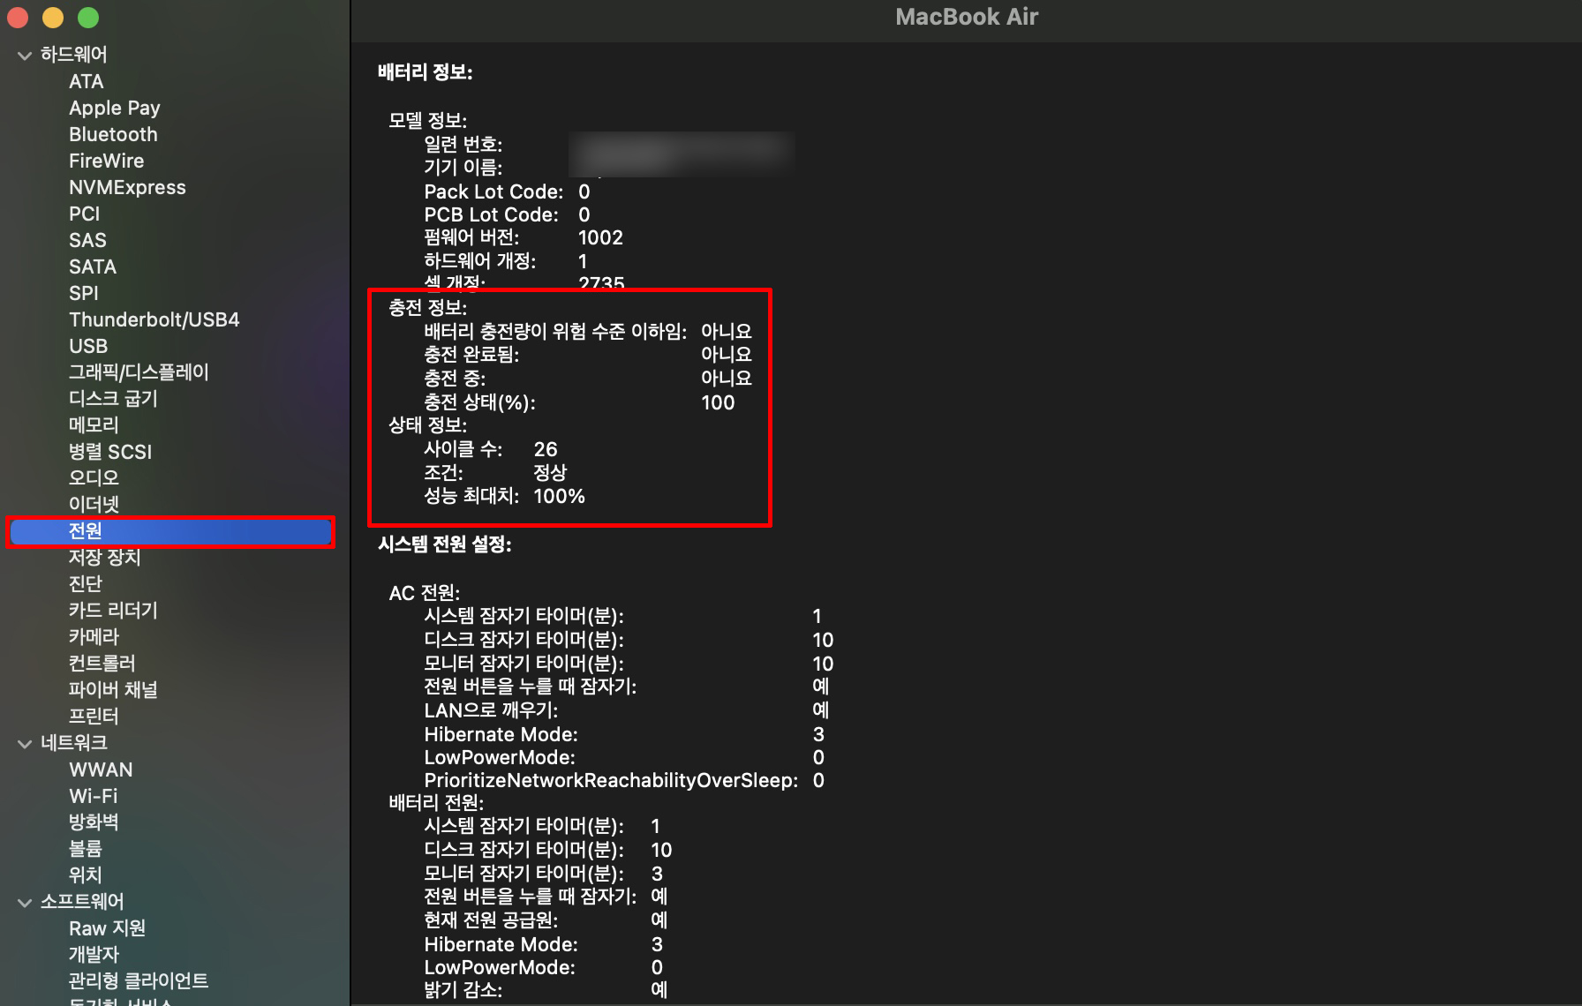Screen dimensions: 1582x1006
Task: Click the 시스템 전원 설정 heading
Action: (x=445, y=544)
